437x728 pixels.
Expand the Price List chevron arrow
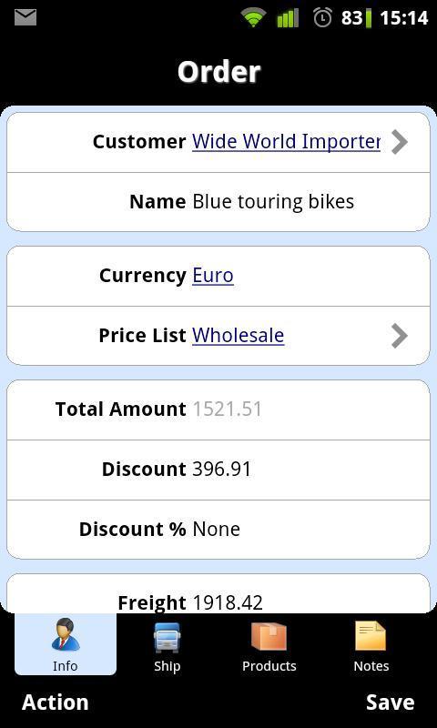pyautogui.click(x=399, y=336)
